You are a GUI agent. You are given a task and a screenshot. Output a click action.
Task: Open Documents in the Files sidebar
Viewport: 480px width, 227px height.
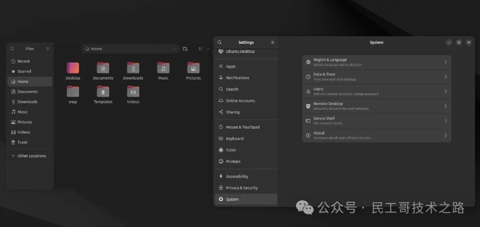[x=30, y=92]
